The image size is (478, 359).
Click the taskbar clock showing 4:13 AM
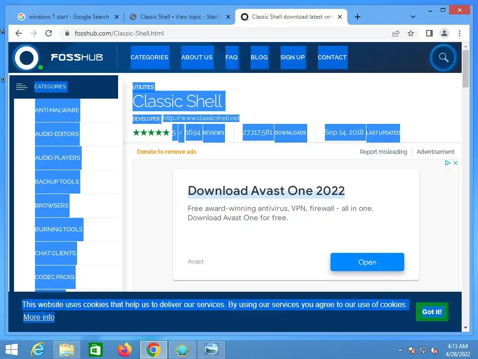point(457,350)
